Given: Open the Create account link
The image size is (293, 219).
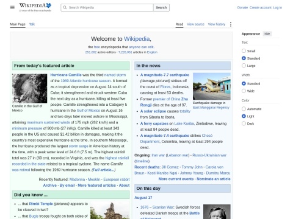Looking at the screenshot, I should coord(261,7).
